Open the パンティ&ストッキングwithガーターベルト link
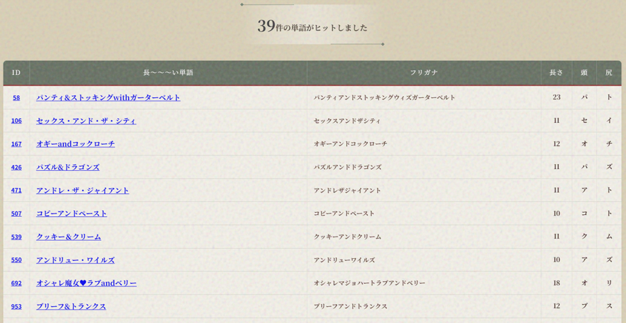626x323 pixels. point(108,97)
